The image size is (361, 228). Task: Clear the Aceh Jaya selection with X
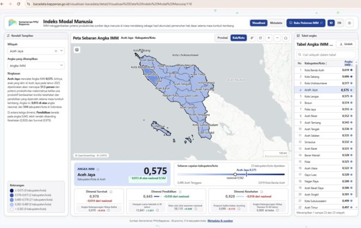[56, 51]
